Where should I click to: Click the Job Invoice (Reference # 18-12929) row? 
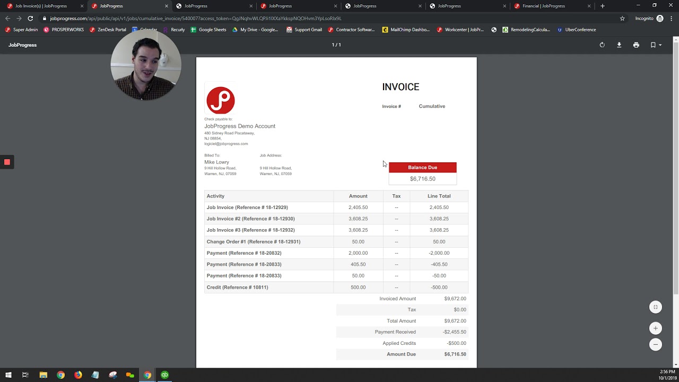click(336, 207)
